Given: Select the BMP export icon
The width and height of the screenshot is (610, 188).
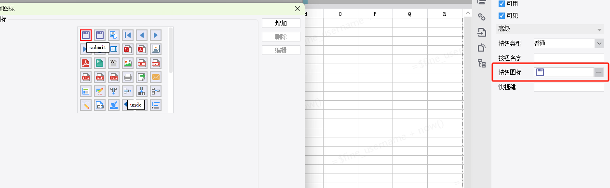Looking at the screenshot, I should (156, 63).
